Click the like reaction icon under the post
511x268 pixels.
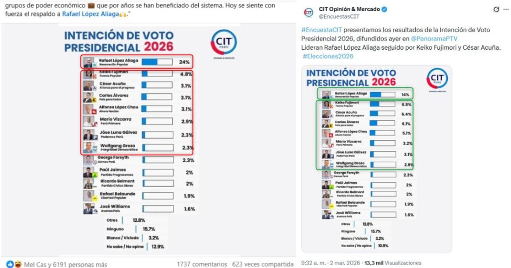click(6, 264)
